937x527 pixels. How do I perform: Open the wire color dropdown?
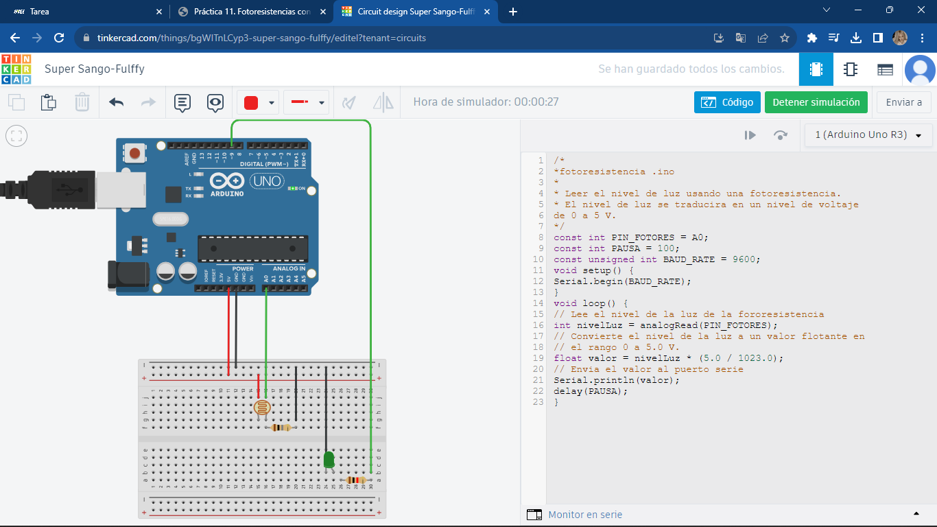coord(272,103)
